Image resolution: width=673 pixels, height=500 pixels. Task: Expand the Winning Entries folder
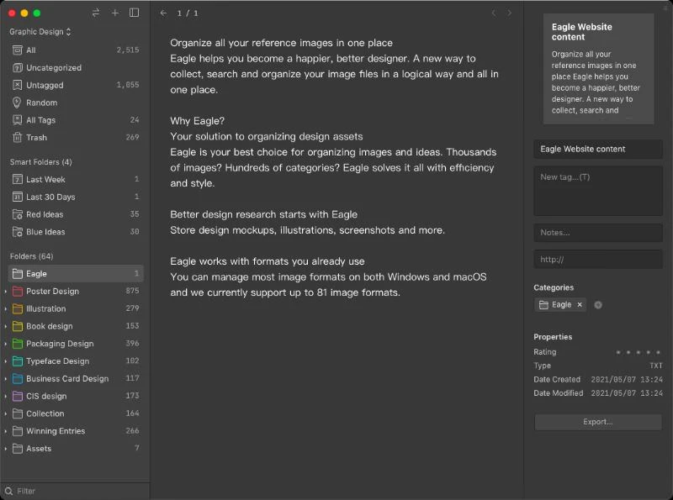pyautogui.click(x=6, y=431)
